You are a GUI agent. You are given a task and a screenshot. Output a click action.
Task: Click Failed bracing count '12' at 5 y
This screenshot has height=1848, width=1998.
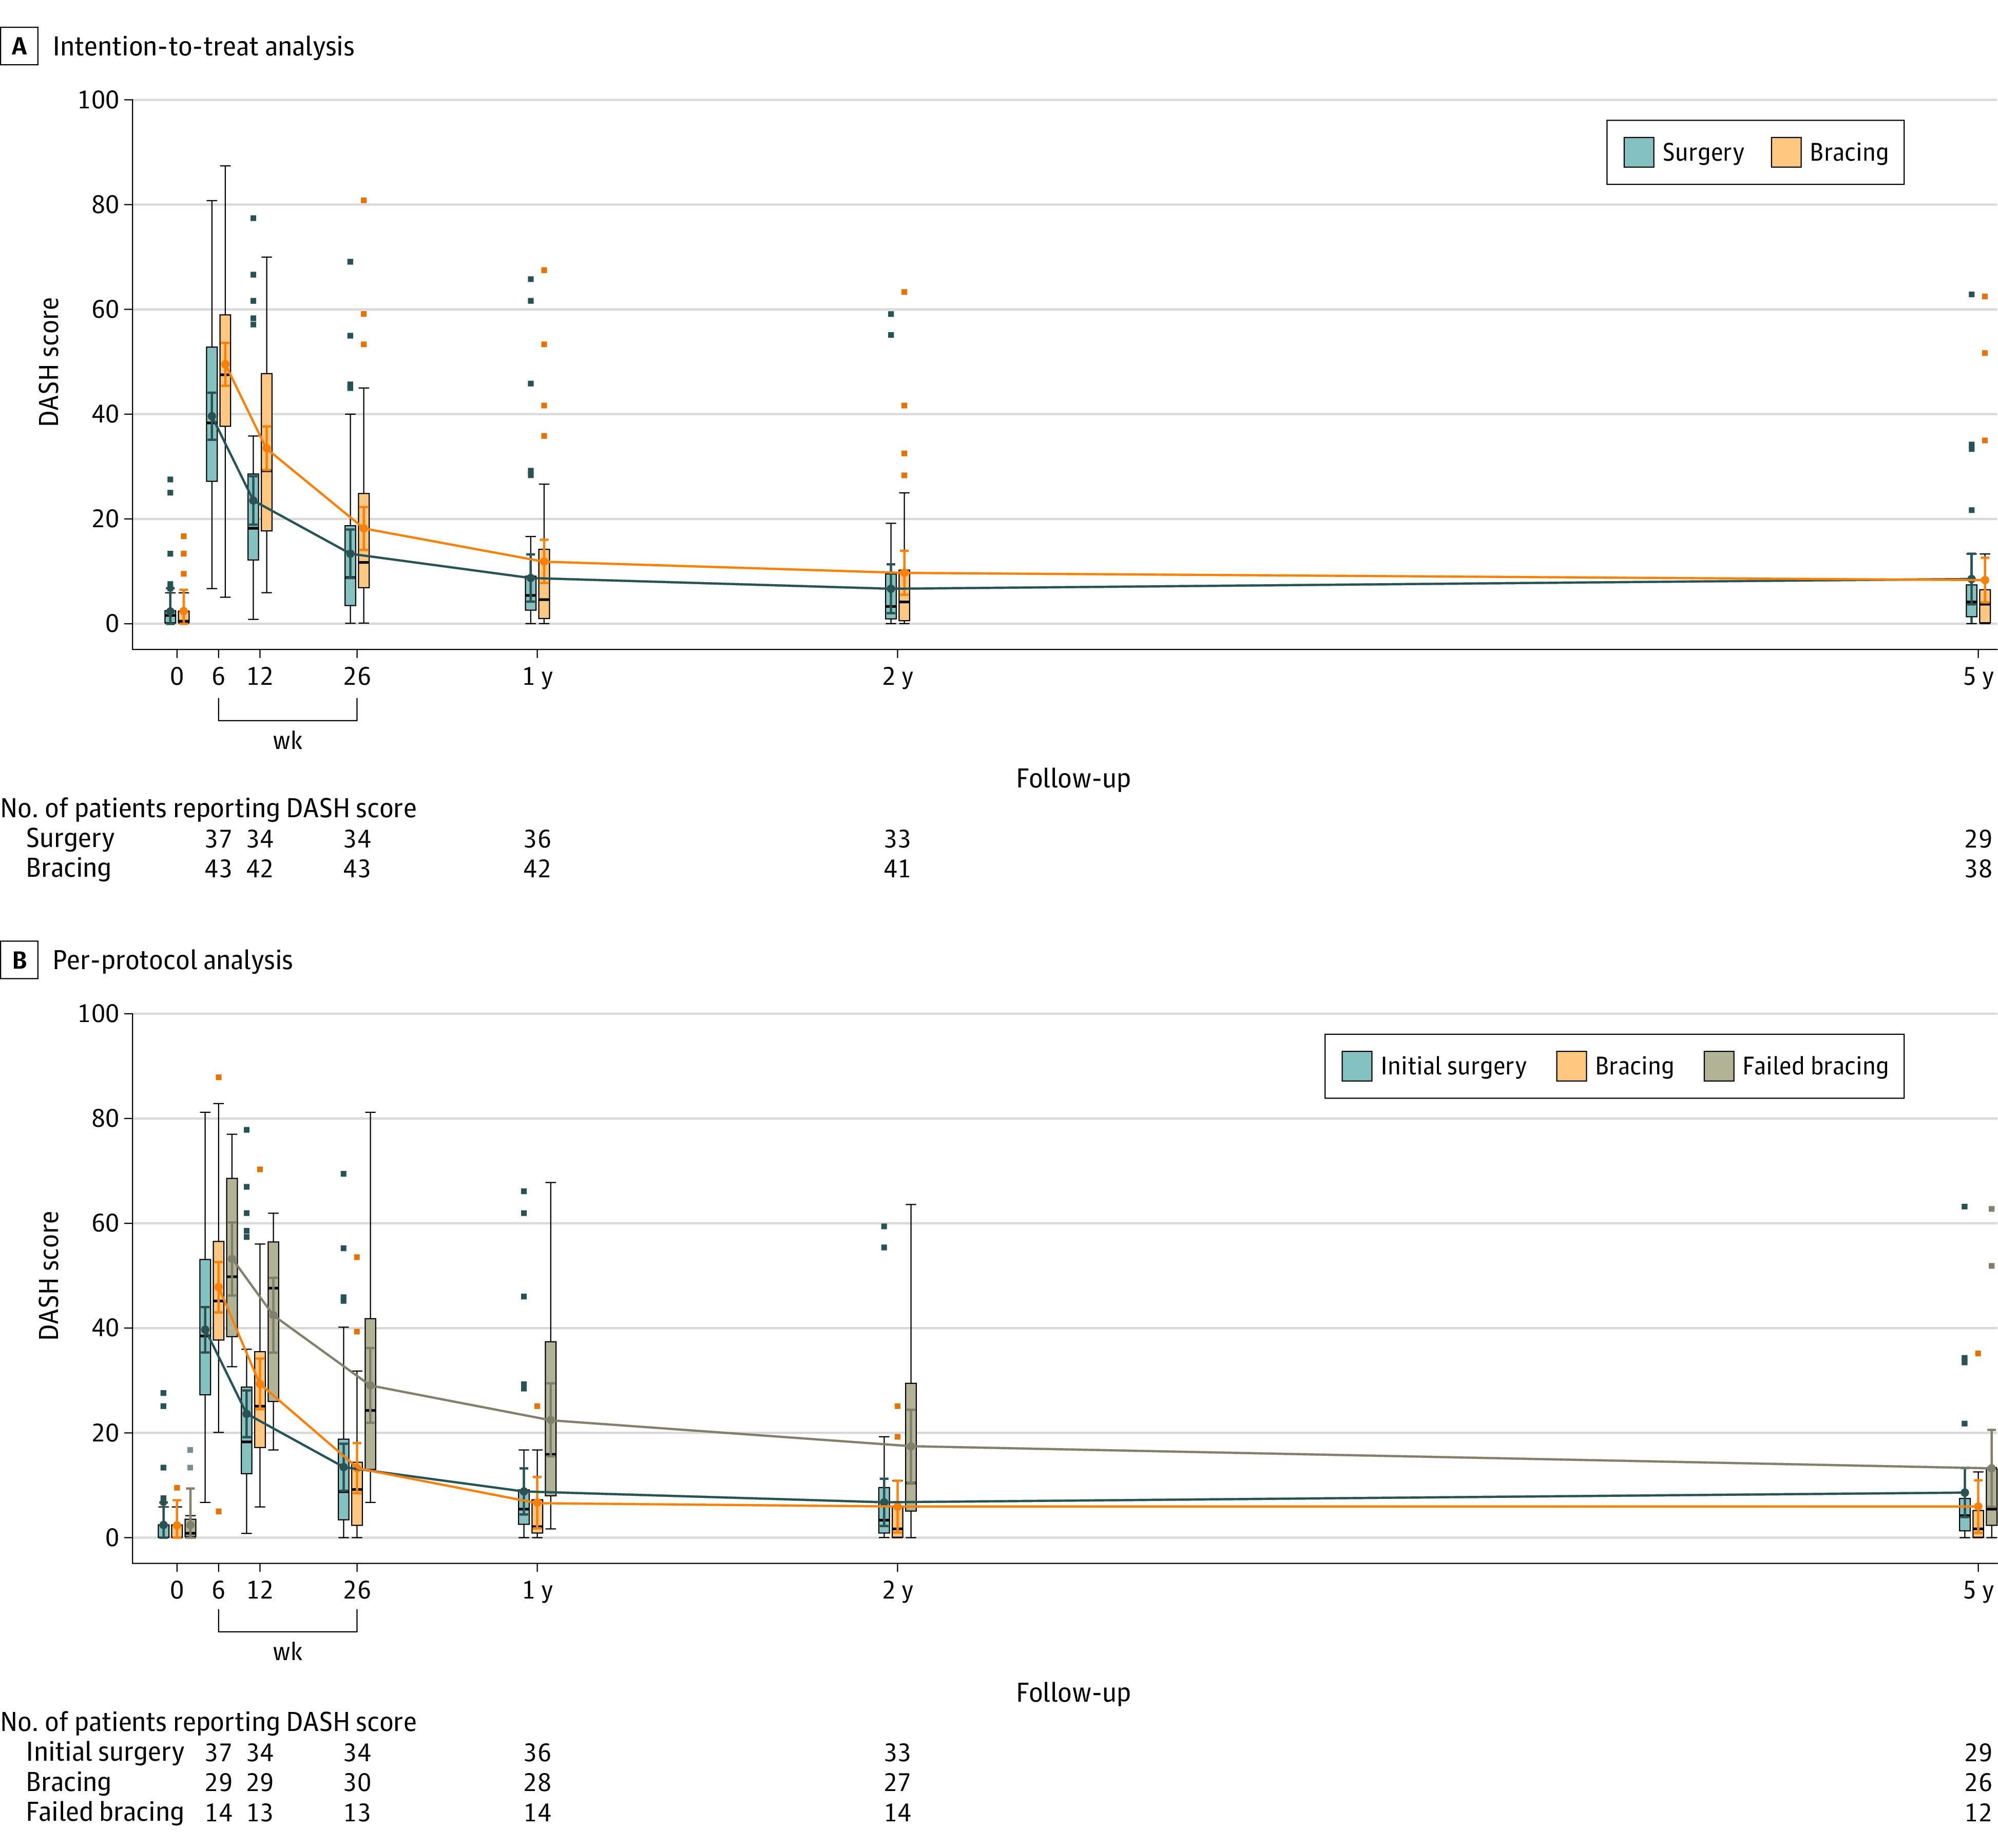coord(1978,1813)
